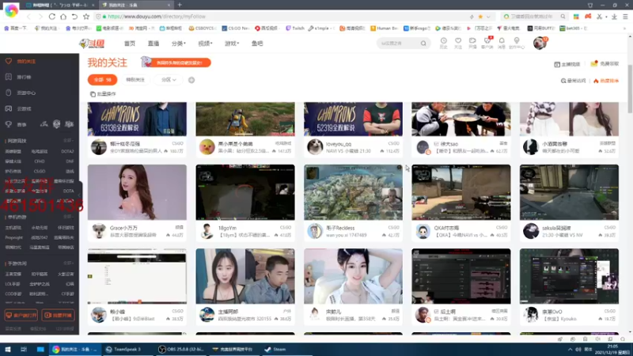The width and height of the screenshot is (633, 356).
Task: Open 鱼吧 in the top navigation
Action: pos(257,44)
